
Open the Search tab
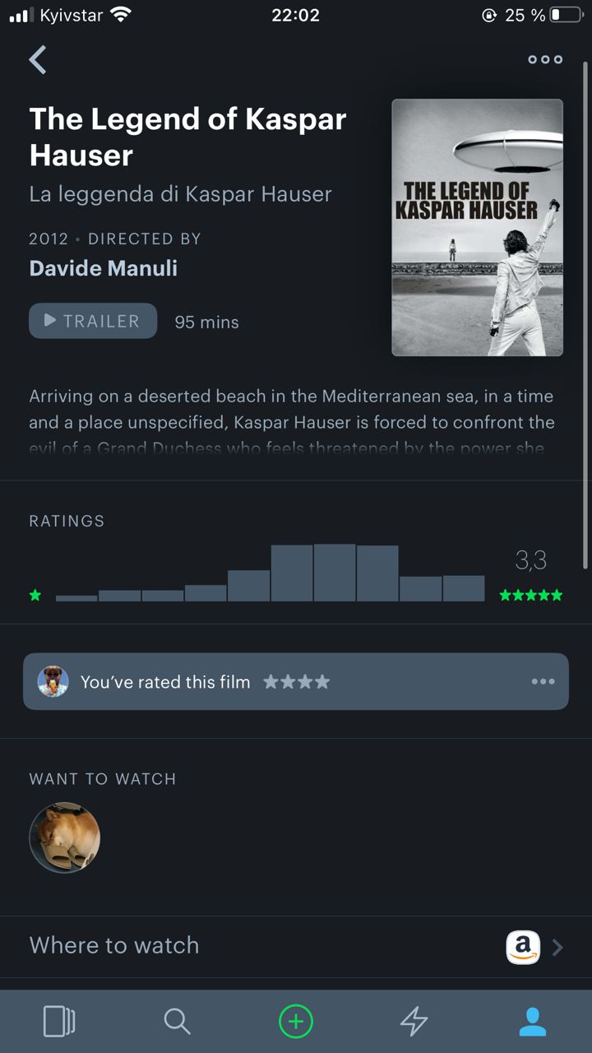pyautogui.click(x=177, y=1021)
